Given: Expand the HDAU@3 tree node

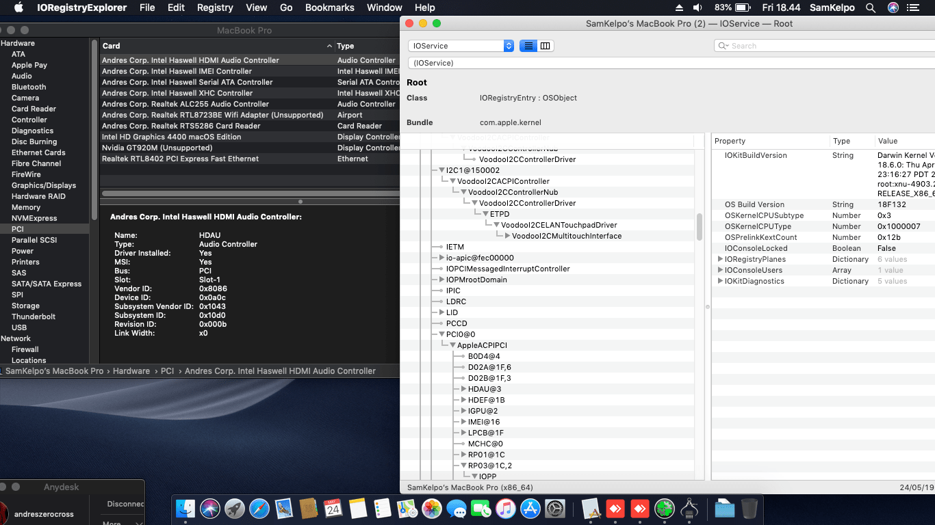Looking at the screenshot, I should tap(463, 389).
